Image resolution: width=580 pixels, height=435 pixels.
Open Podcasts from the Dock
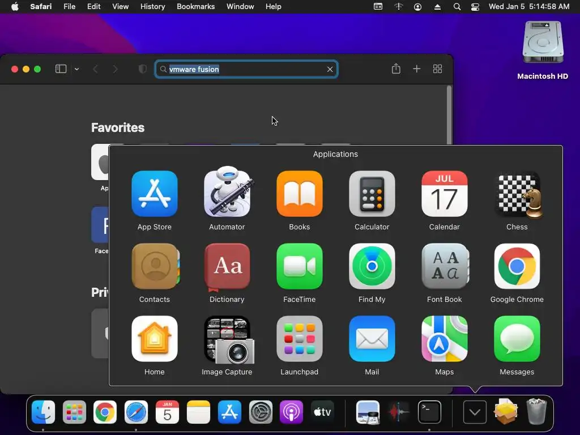291,412
